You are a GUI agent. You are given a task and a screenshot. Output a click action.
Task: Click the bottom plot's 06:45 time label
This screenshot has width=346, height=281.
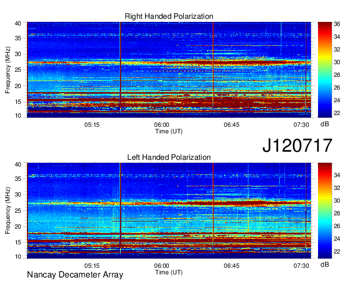[x=232, y=266]
